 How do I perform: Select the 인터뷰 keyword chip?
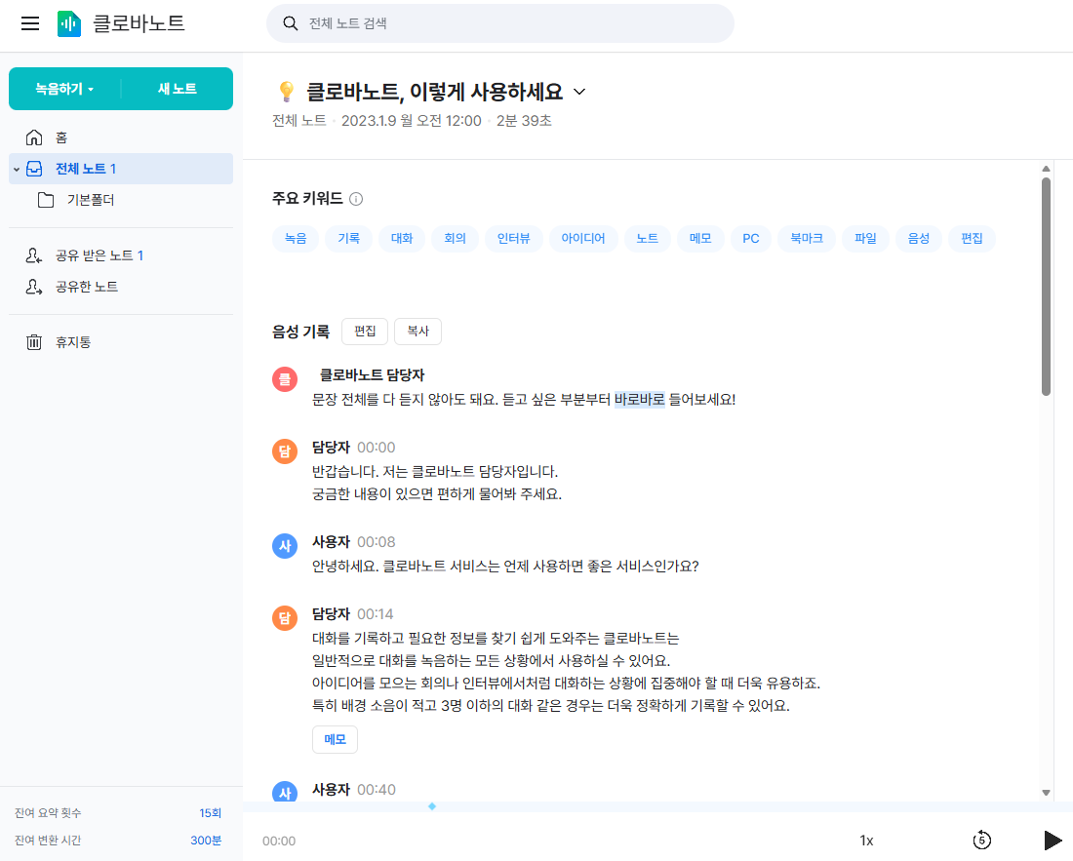pos(514,239)
